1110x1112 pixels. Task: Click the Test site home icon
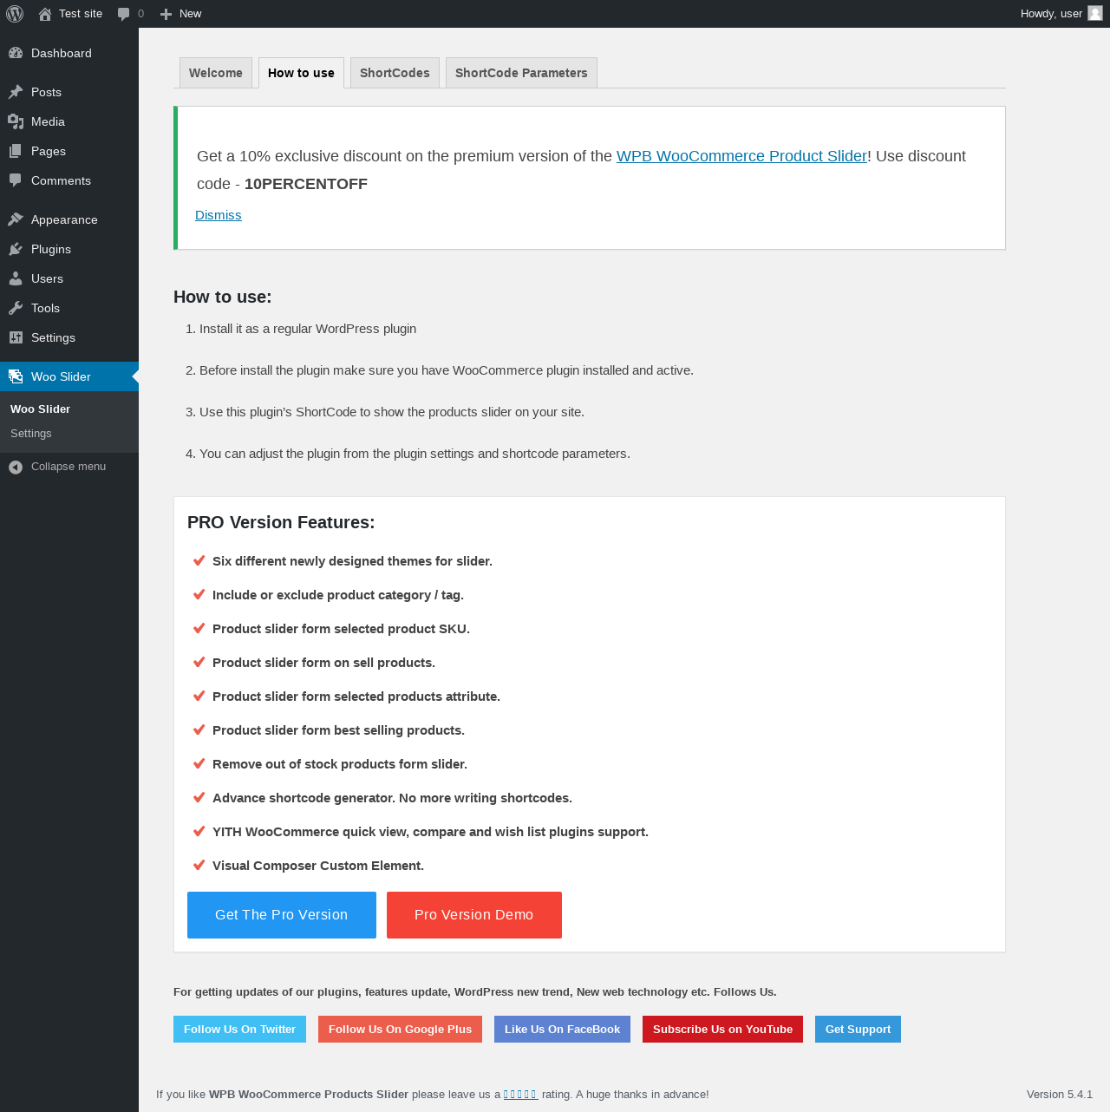[45, 14]
